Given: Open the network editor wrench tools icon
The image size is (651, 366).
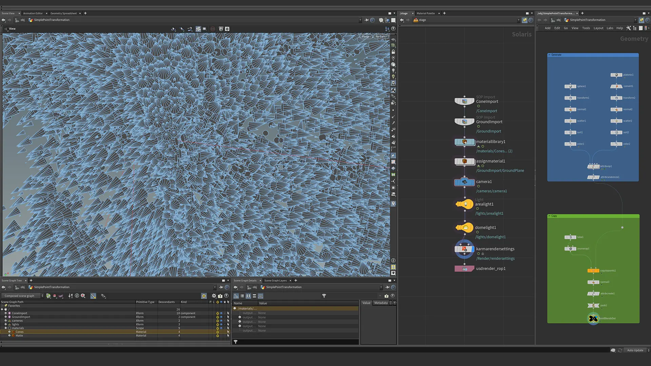Looking at the screenshot, I should coord(628,28).
